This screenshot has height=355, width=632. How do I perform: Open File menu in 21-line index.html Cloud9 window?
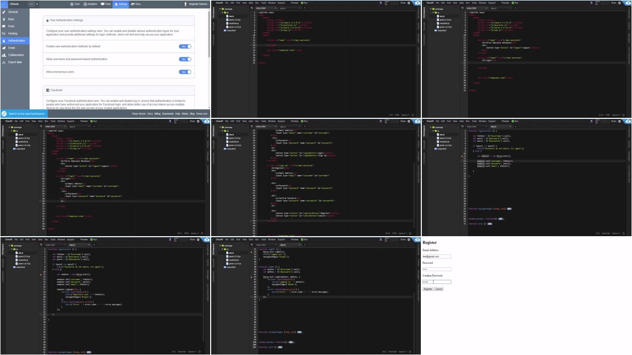(226, 2)
